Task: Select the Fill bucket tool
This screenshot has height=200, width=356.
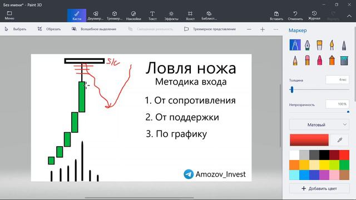Action: coord(344,61)
